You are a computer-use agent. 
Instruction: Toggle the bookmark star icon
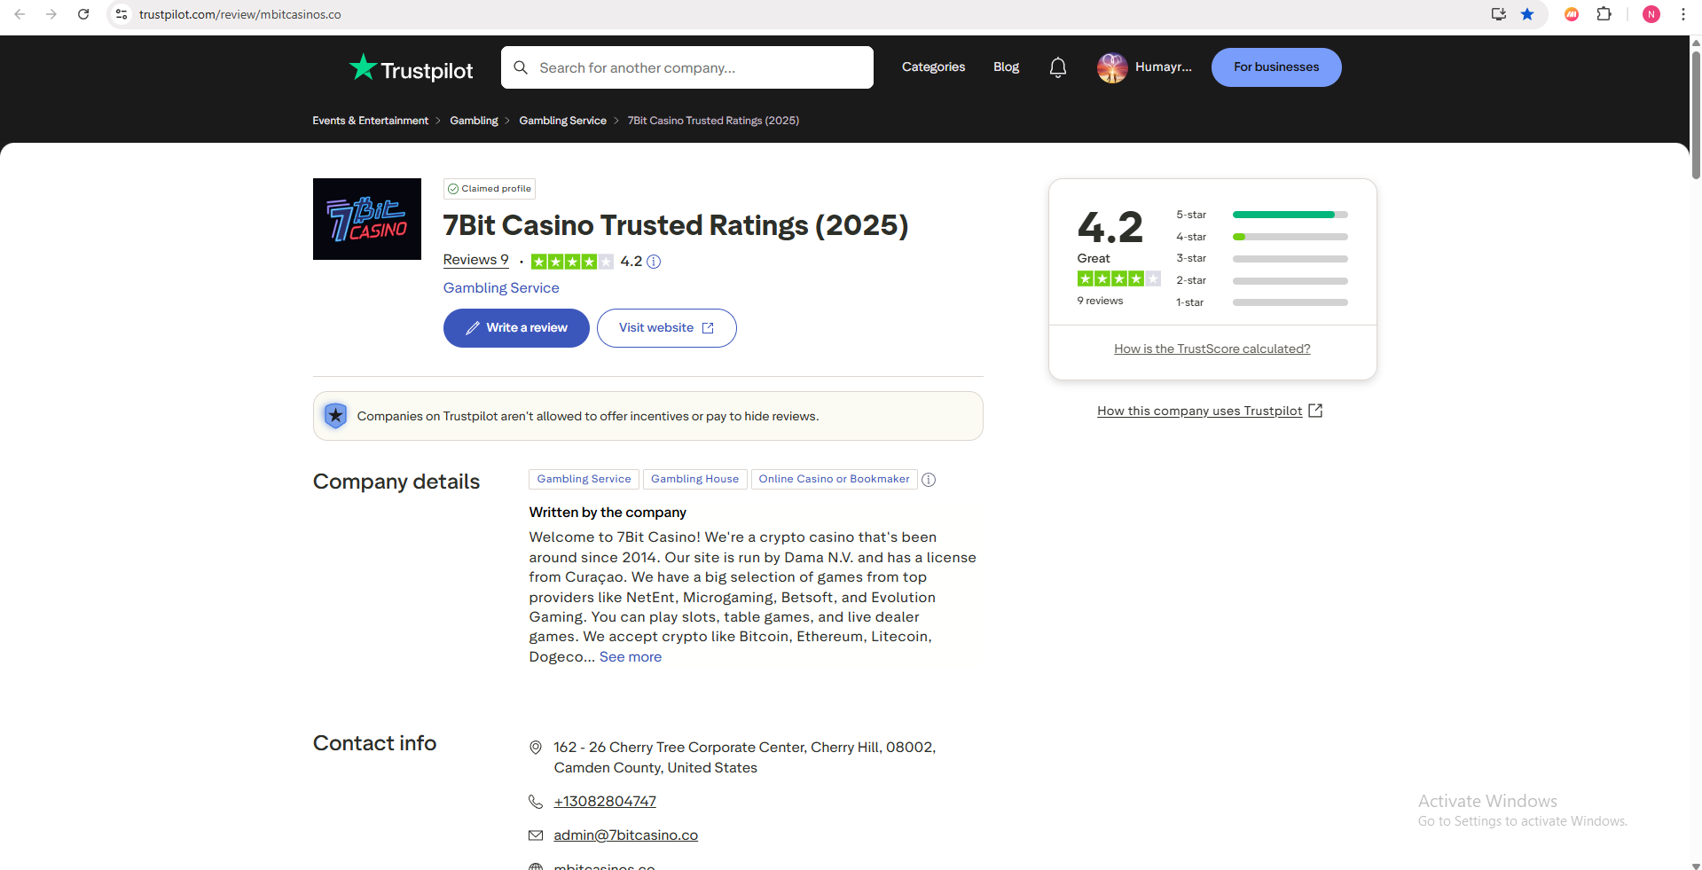pyautogui.click(x=1527, y=14)
